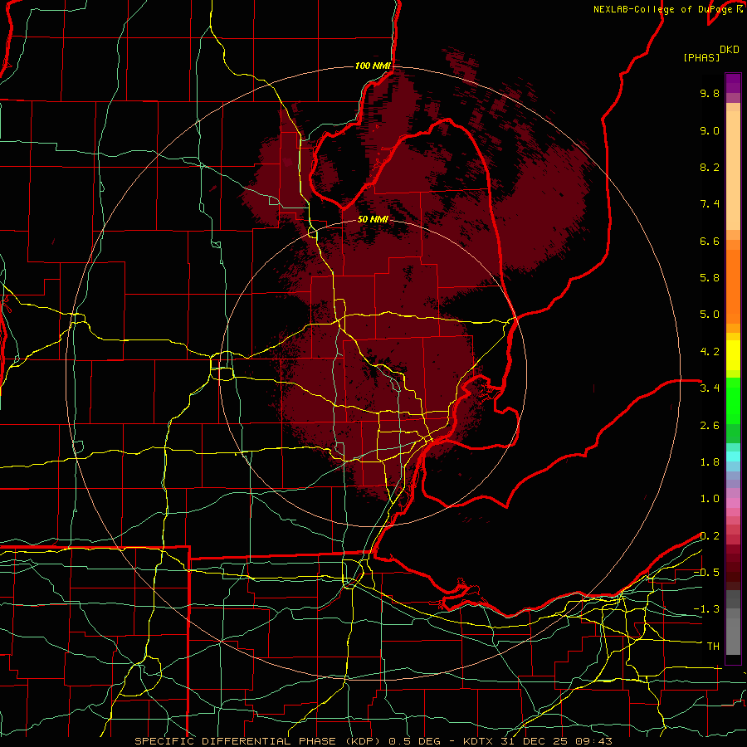Click the 8.2 value on the color scale
Viewport: 747px width, 747px height.
click(710, 167)
